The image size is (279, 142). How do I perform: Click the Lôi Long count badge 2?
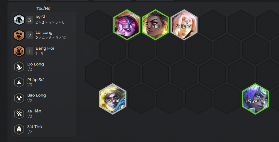[x=30, y=35]
